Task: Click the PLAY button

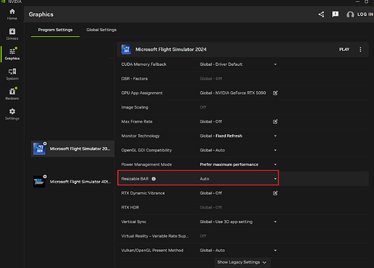Action: (x=344, y=49)
